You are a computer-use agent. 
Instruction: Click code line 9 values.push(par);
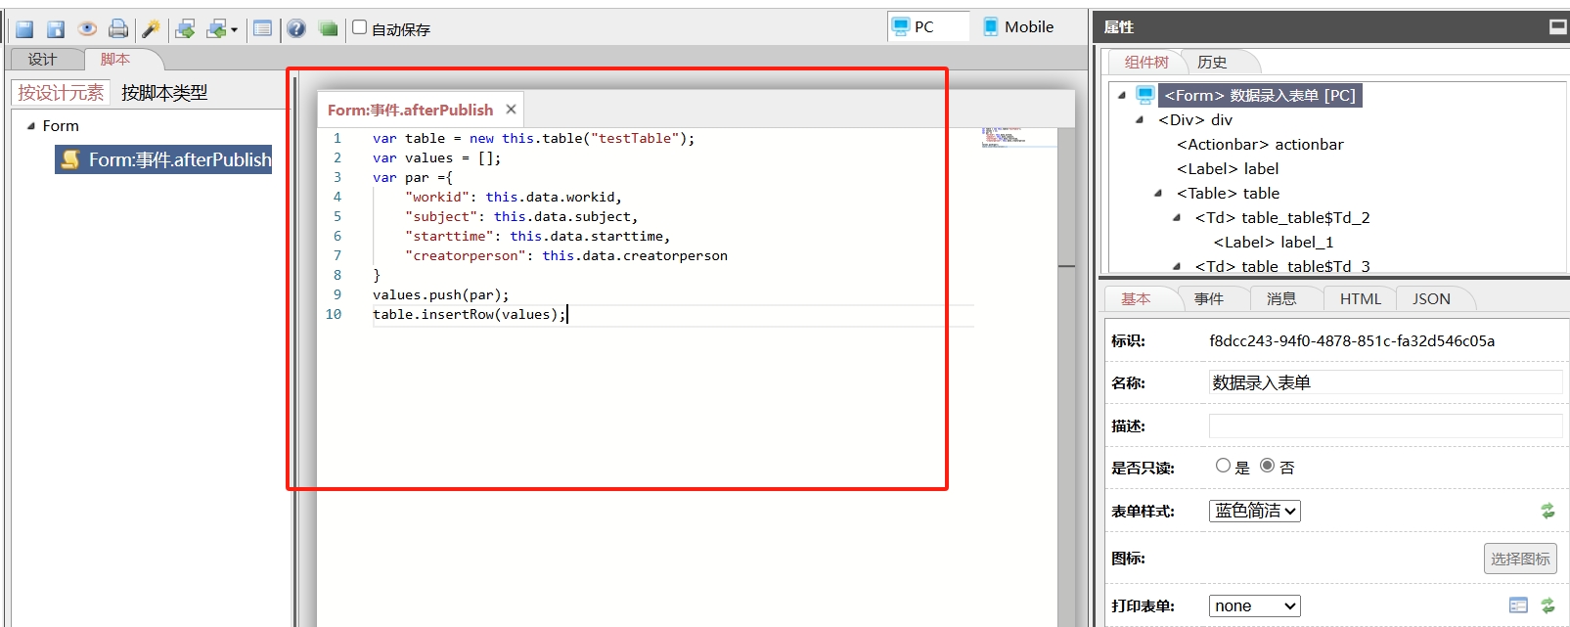click(x=440, y=294)
